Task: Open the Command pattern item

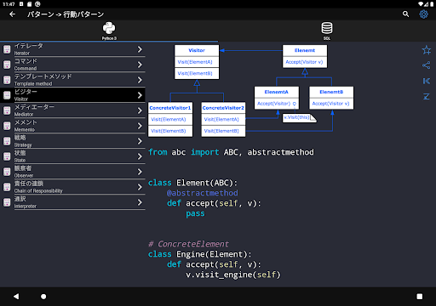Action: pos(72,65)
